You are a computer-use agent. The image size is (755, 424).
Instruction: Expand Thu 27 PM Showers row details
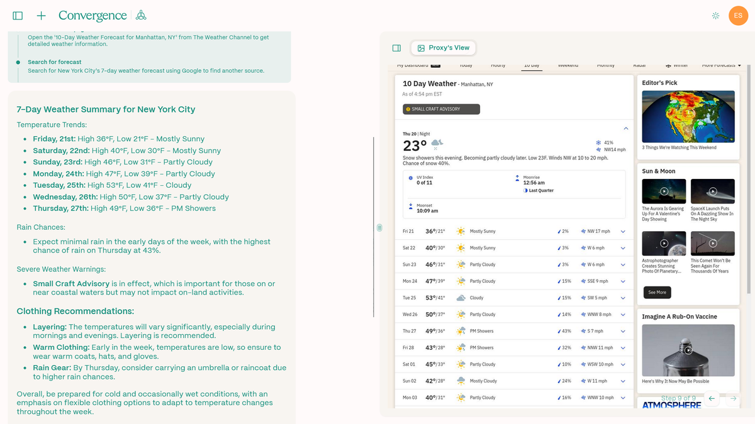[623, 331]
